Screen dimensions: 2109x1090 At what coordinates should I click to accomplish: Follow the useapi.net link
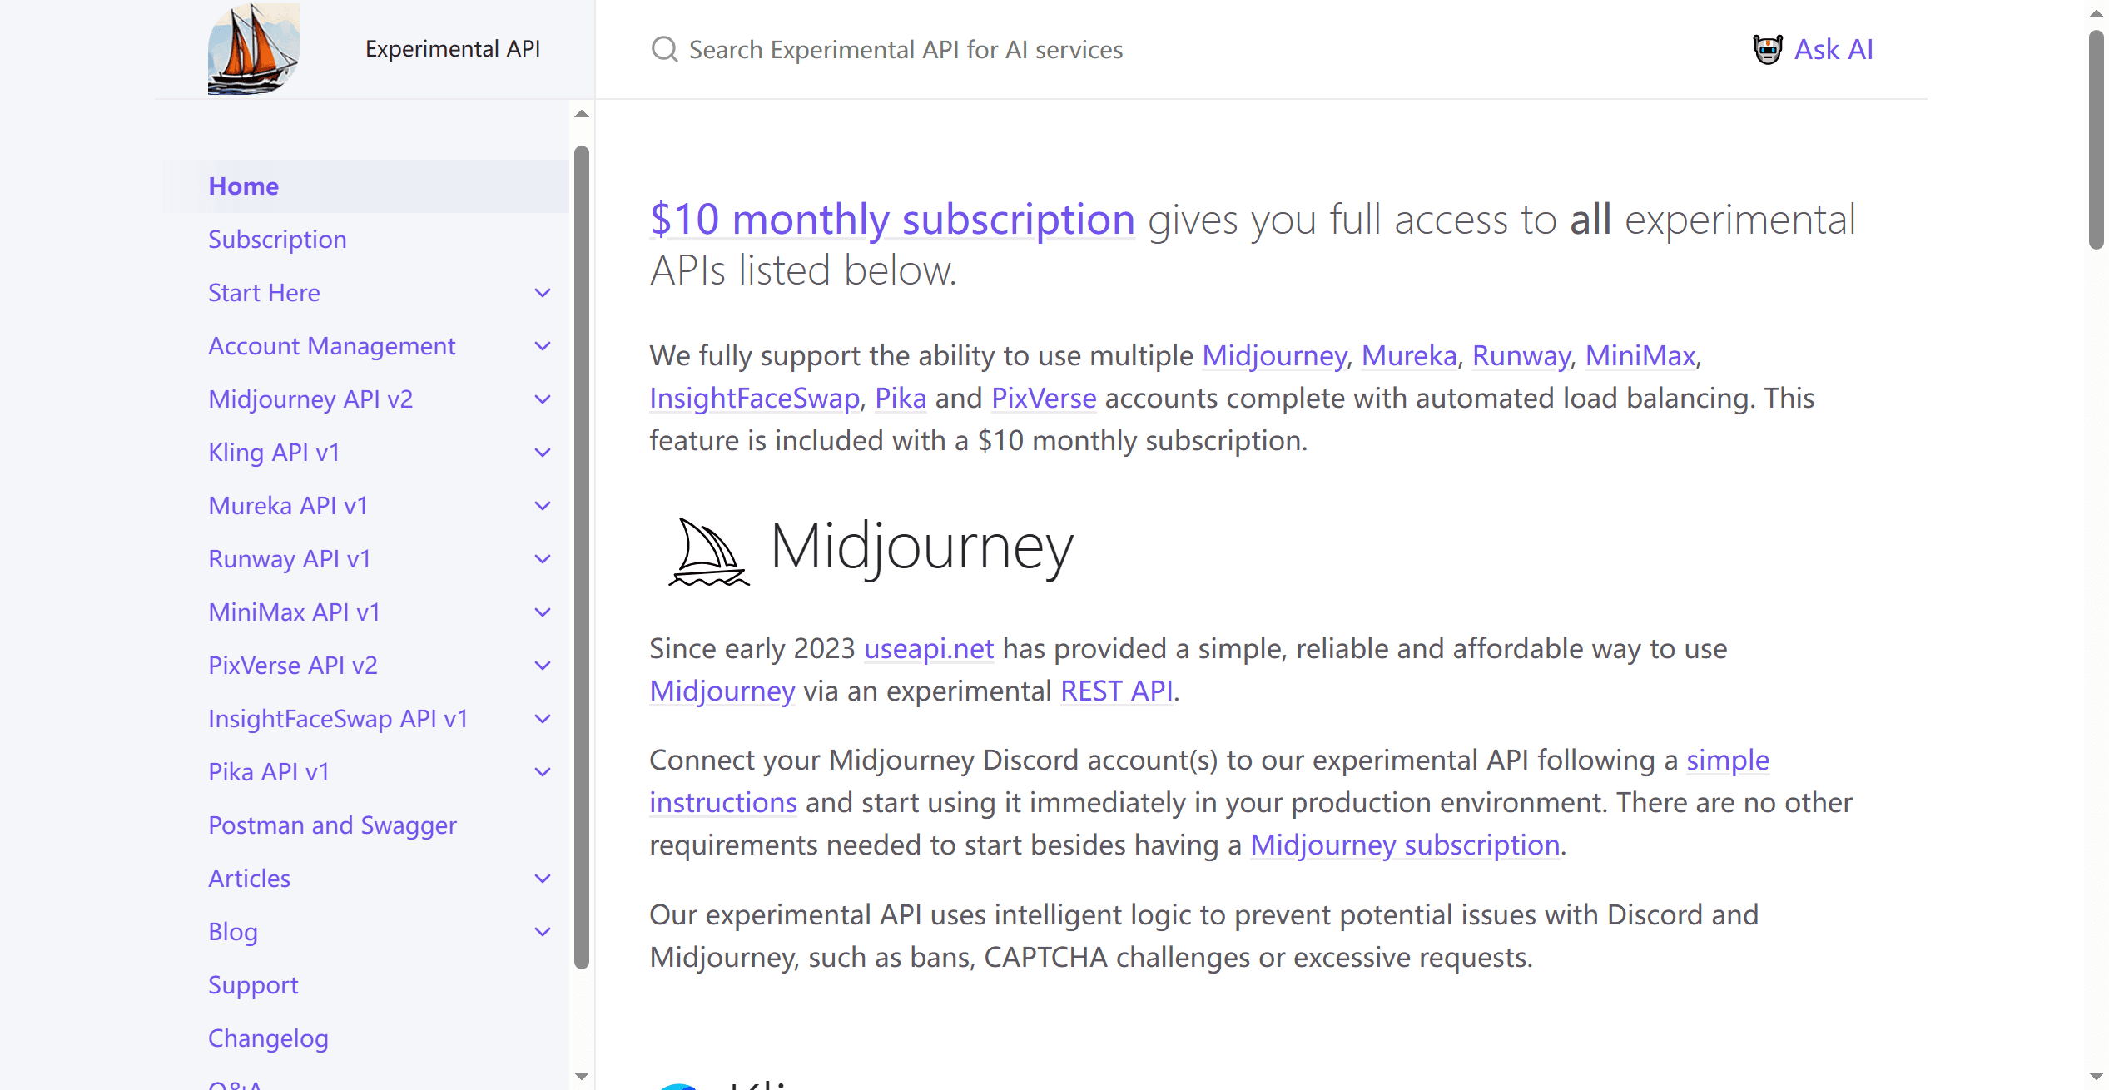tap(929, 649)
